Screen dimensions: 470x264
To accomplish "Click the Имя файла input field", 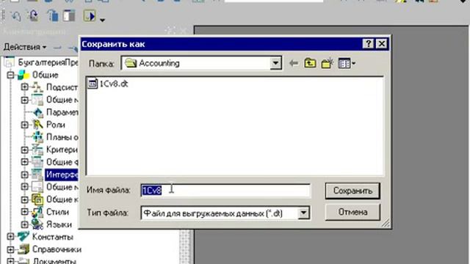I will tap(225, 191).
